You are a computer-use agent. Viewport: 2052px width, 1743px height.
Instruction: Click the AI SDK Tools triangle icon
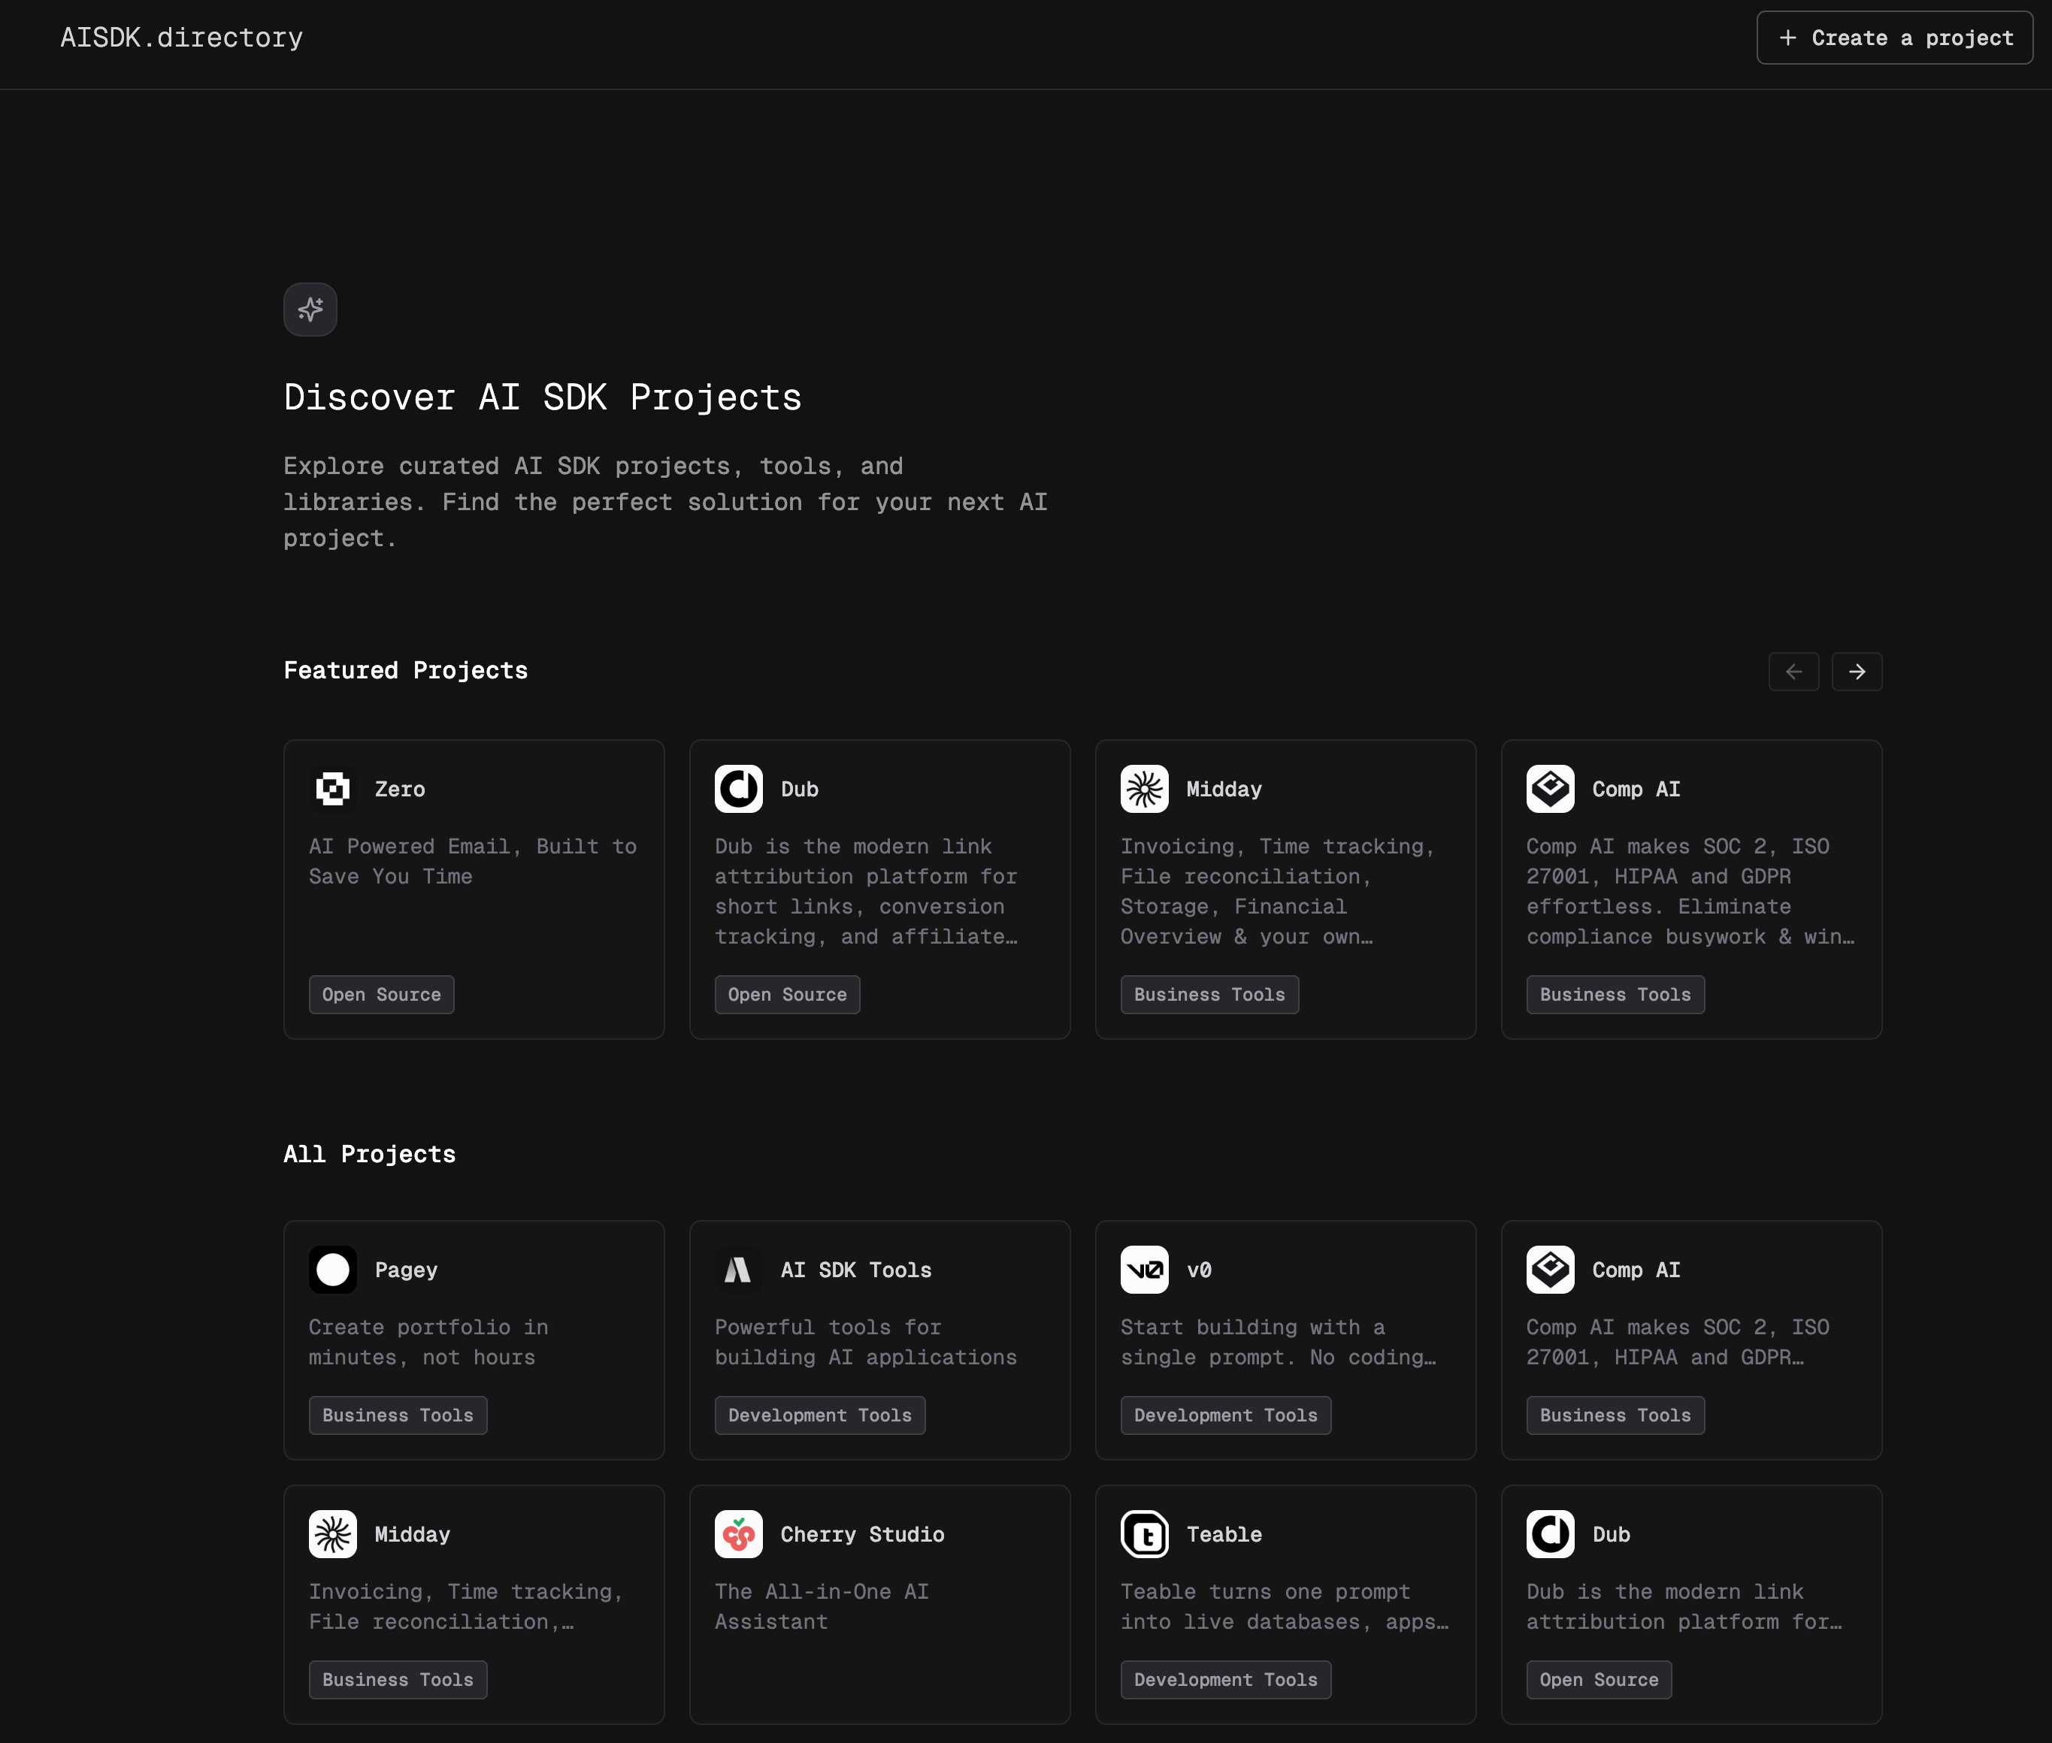[x=738, y=1270]
